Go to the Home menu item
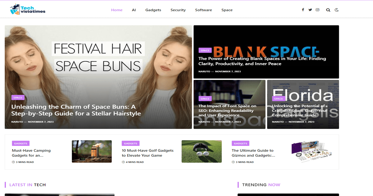 click(x=117, y=10)
